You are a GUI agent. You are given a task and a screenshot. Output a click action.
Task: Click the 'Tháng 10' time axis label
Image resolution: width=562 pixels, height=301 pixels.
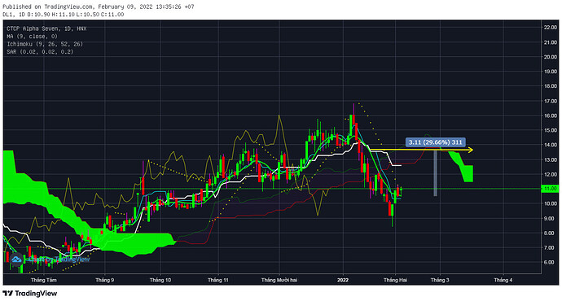[160, 280]
